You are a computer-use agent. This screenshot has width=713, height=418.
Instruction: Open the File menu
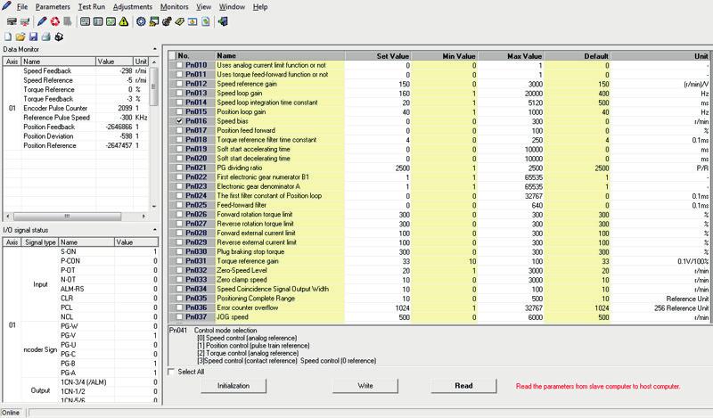point(21,7)
